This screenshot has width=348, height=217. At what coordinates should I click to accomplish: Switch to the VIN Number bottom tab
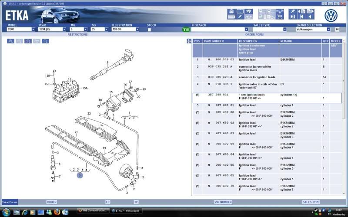coord(223,202)
